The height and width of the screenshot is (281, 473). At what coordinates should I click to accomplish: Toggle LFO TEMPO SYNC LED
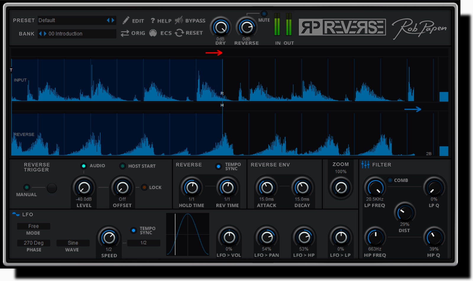point(133,230)
